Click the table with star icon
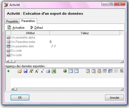The height and width of the screenshot is (108, 129). click(88, 71)
